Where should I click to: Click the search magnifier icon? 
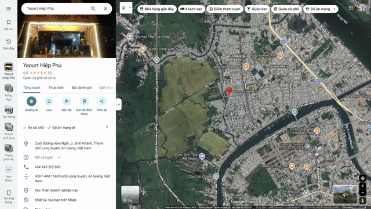click(93, 9)
